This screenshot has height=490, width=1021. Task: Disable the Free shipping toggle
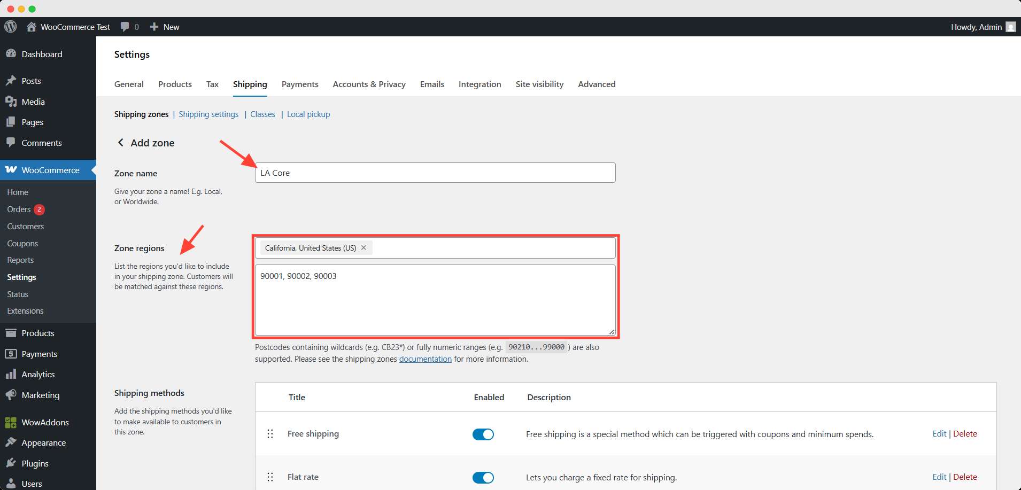[483, 434]
